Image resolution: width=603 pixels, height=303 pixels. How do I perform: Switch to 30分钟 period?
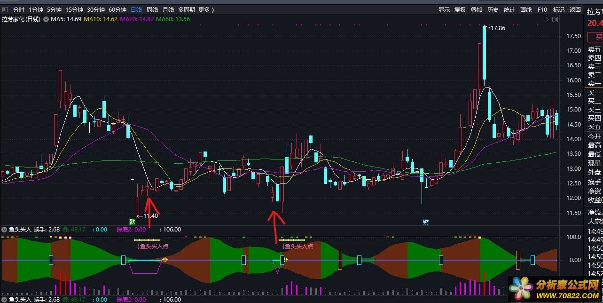click(x=96, y=9)
